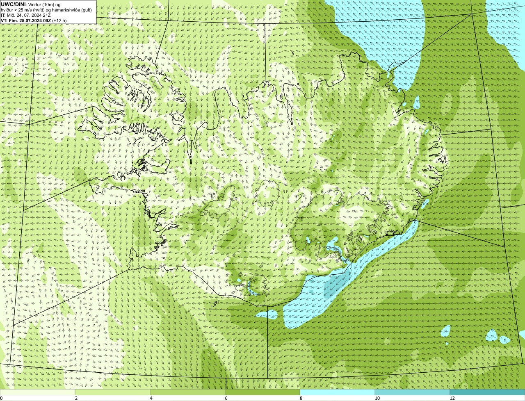This screenshot has width=525, height=401.
Task: Select the above 12 m/s teal color segment
Action: 487,392
